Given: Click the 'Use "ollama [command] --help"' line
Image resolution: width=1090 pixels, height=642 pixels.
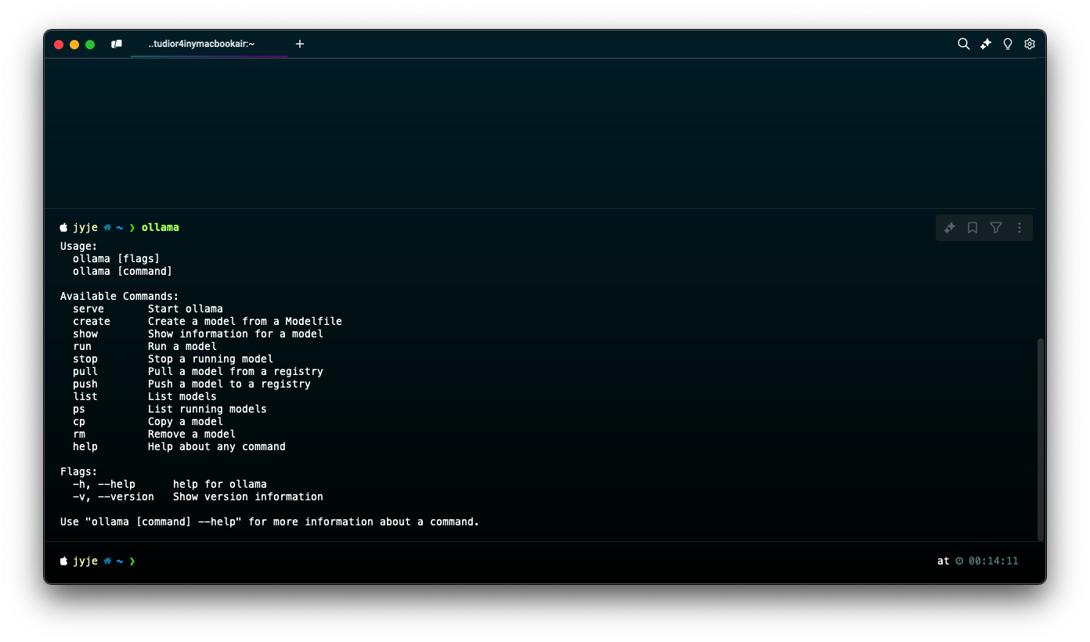Looking at the screenshot, I should [x=270, y=521].
